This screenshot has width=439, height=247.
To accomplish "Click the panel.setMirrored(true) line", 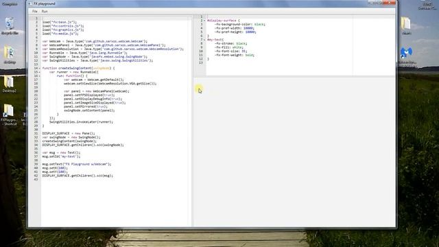I will click(x=85, y=106).
